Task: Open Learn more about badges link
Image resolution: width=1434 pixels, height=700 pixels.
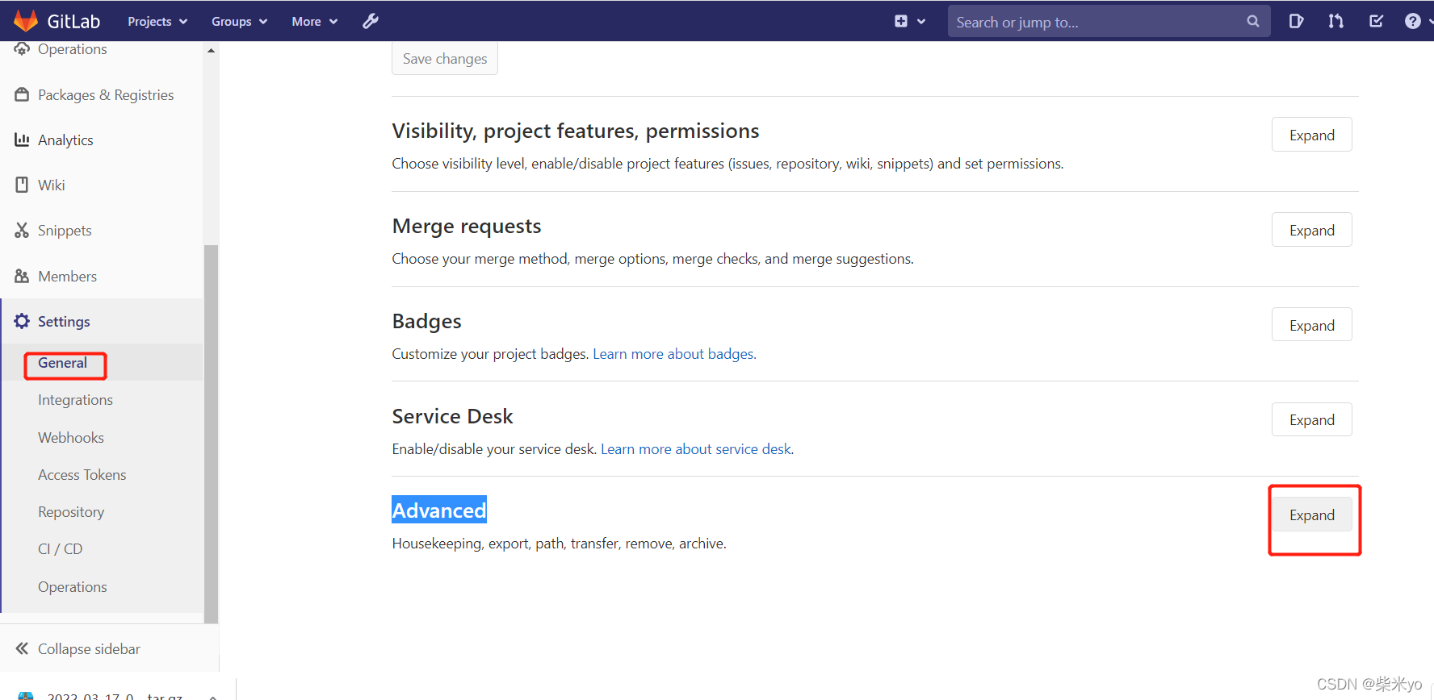Action: [x=674, y=354]
